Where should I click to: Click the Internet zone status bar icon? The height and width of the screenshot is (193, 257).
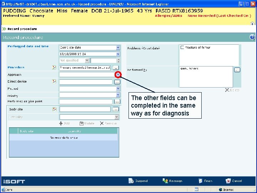220,190
